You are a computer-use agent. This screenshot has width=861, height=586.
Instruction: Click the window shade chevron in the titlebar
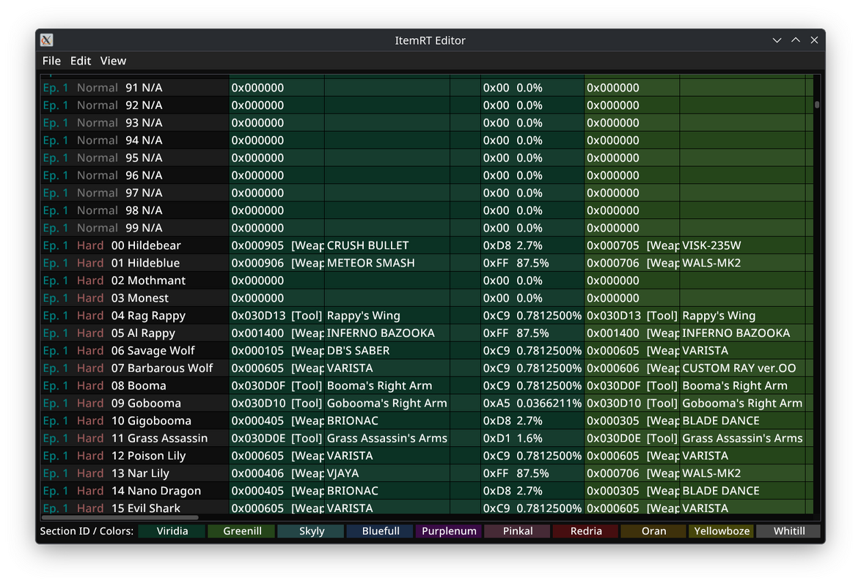pyautogui.click(x=777, y=40)
